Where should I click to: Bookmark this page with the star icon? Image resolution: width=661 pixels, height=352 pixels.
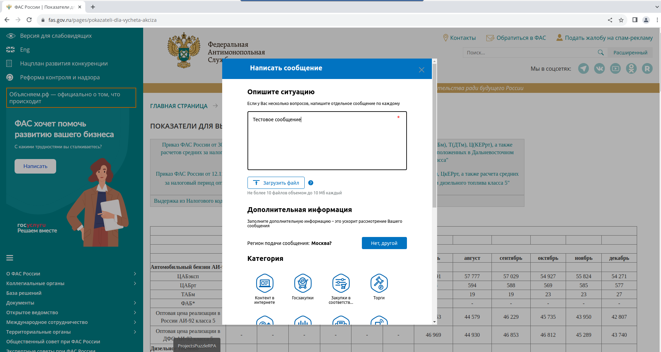point(621,20)
